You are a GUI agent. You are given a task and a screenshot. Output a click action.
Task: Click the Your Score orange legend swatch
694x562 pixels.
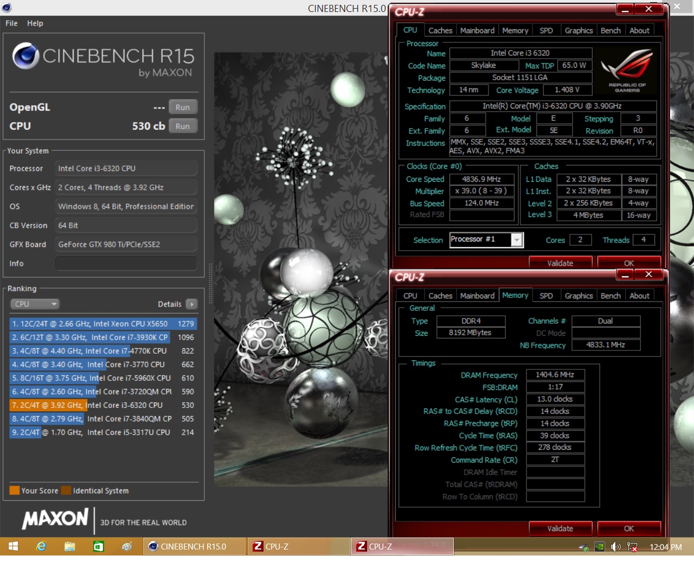click(x=15, y=491)
